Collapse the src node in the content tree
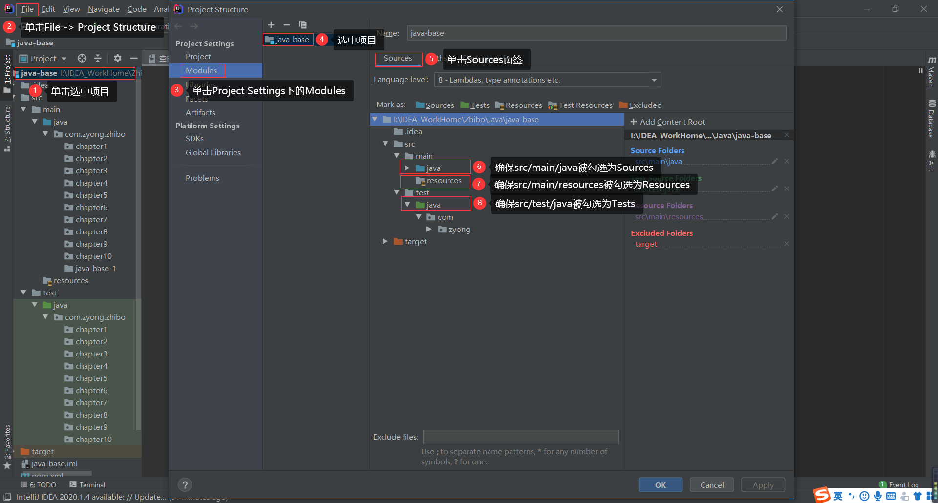 [385, 144]
